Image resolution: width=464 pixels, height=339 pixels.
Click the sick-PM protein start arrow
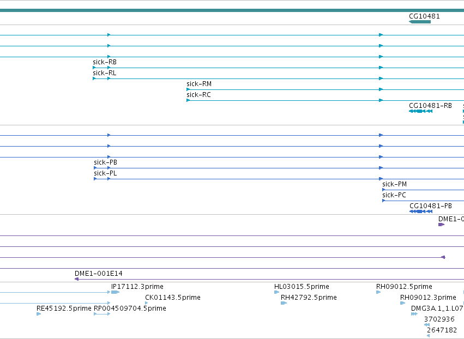(384, 190)
